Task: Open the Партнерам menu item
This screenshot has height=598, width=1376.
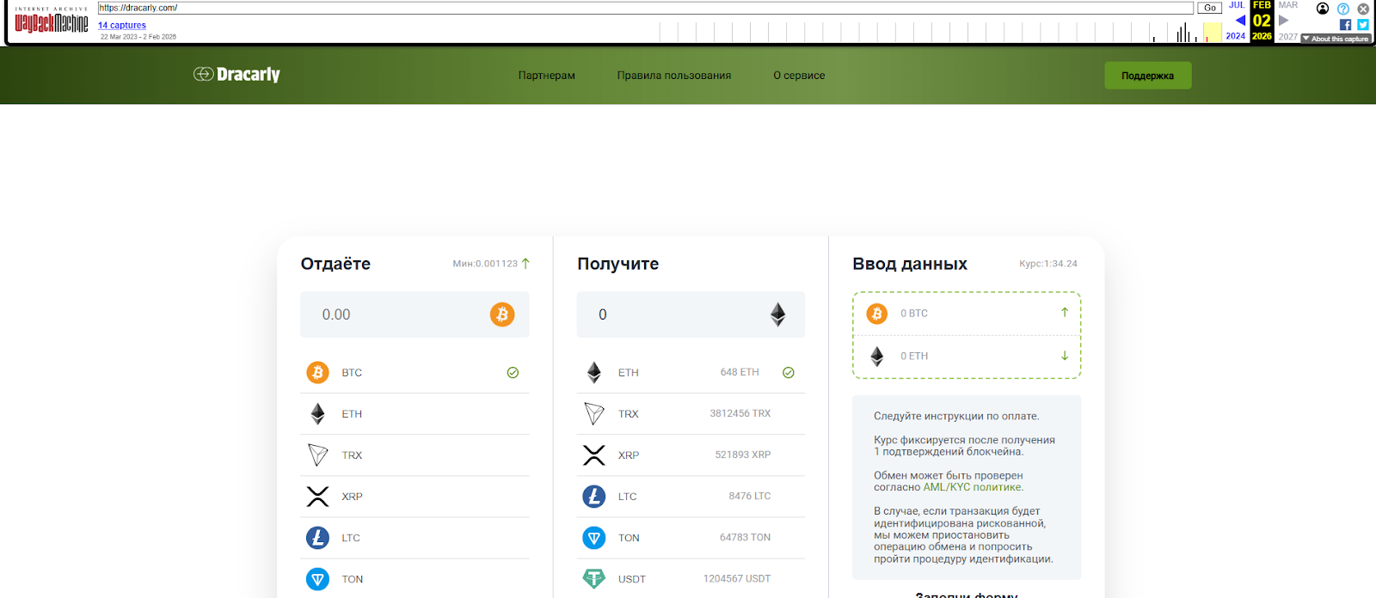Action: [546, 76]
